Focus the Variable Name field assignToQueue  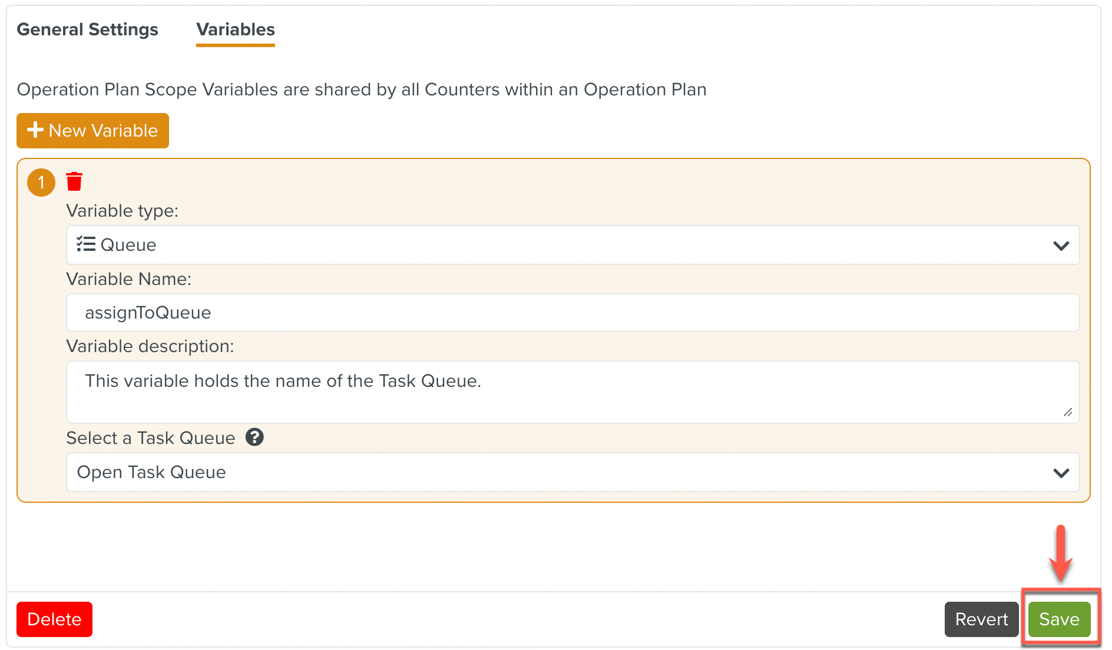click(x=571, y=313)
